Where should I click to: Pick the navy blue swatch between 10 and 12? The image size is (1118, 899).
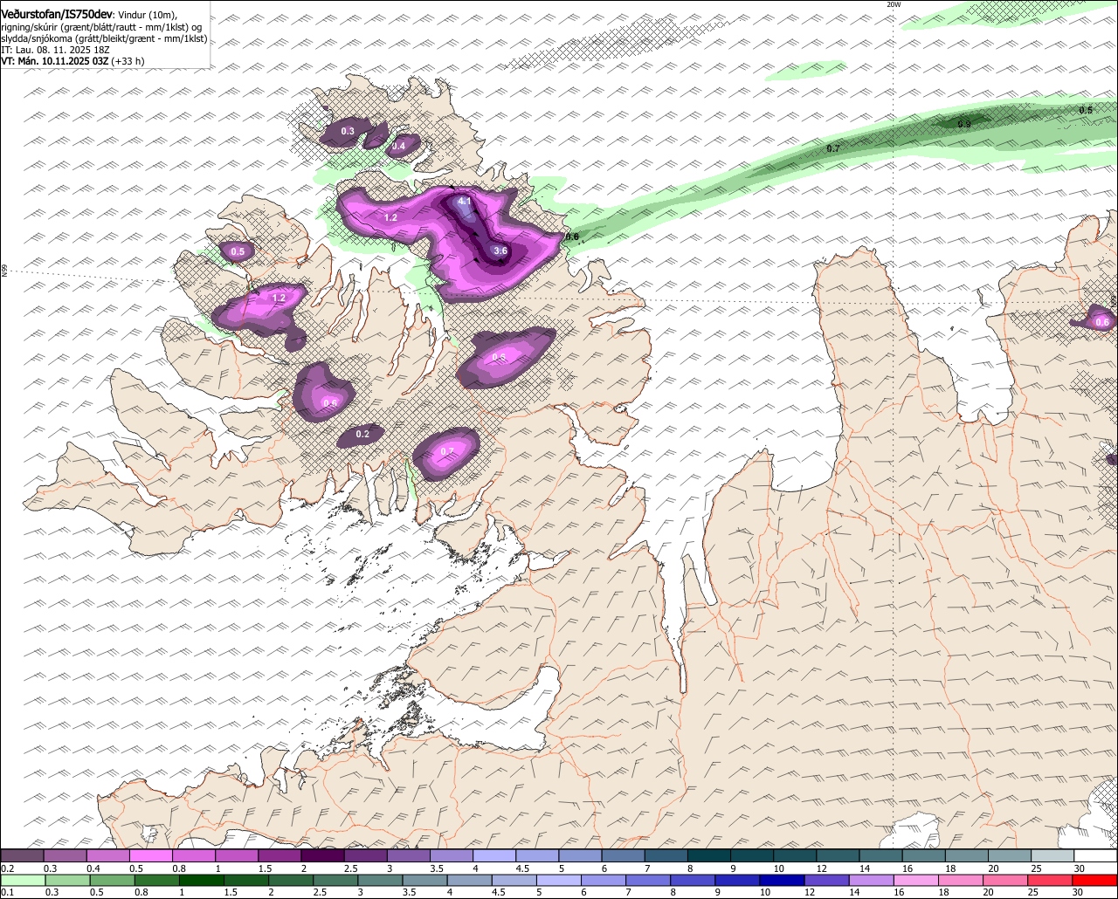[x=781, y=881]
